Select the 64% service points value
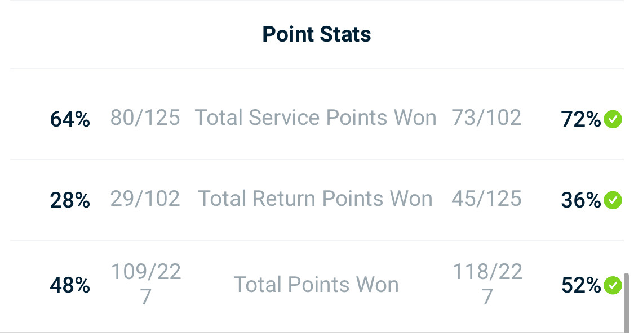 coord(70,119)
